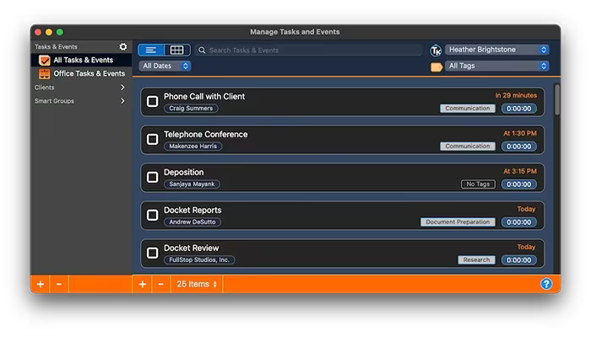Viewport: 591px width, 337px height.
Task: Click the FullStop Studios, Inc. client pill
Action: 199,259
